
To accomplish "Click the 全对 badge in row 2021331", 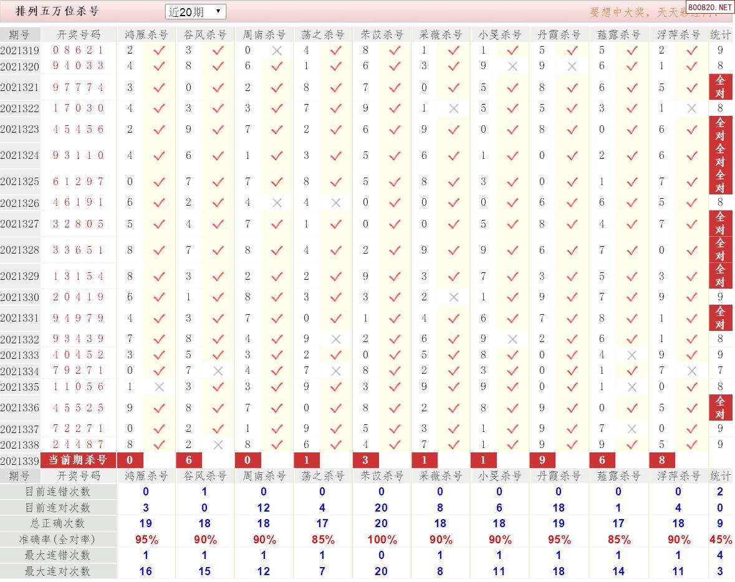I will point(721,318).
